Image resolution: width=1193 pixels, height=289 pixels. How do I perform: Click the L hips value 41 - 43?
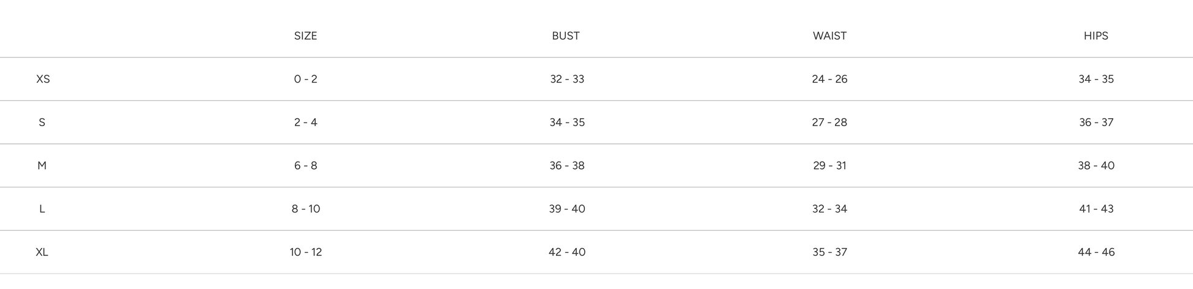[1096, 209]
